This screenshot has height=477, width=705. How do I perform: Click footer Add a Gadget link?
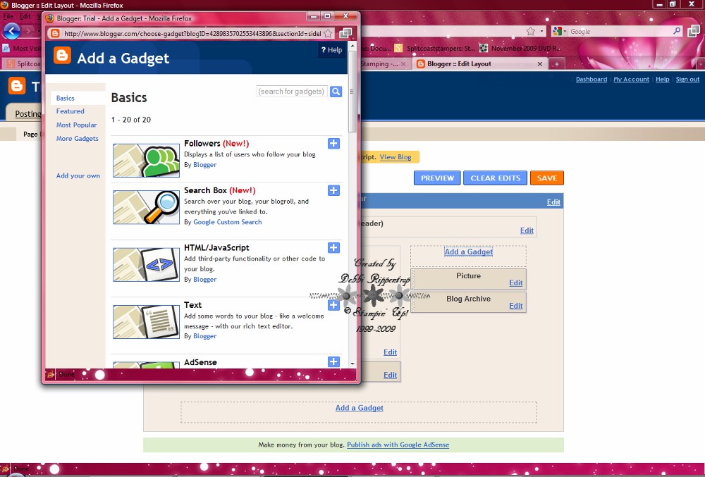click(x=360, y=408)
